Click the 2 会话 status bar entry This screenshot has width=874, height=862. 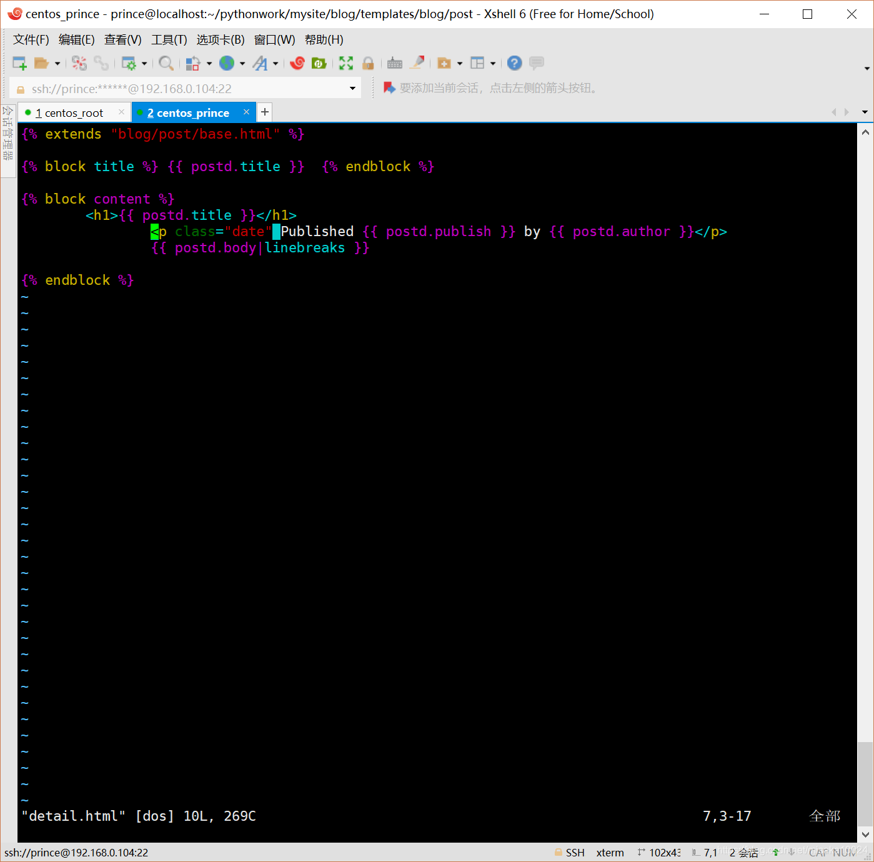(x=743, y=853)
